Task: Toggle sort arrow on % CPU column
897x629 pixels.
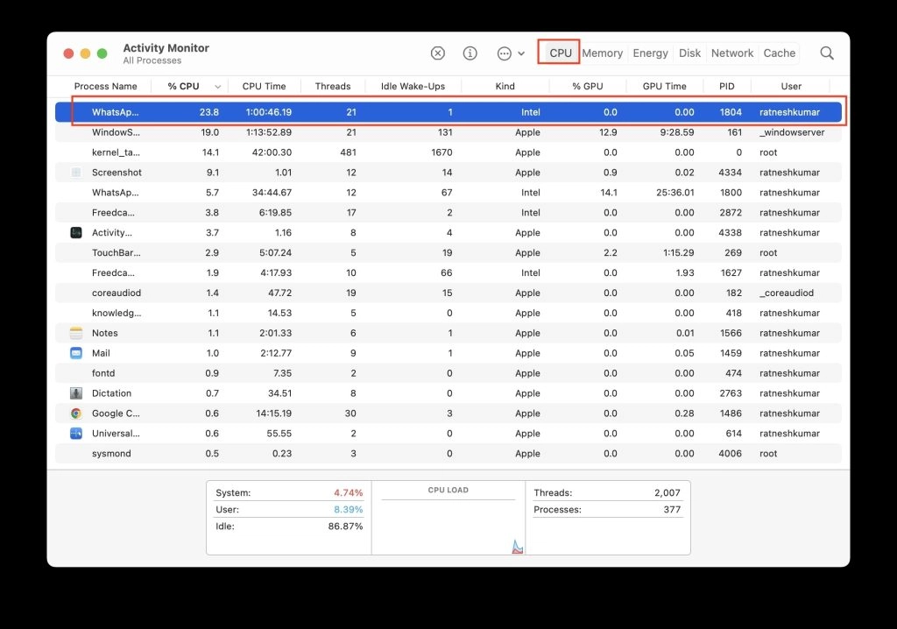Action: (x=217, y=87)
